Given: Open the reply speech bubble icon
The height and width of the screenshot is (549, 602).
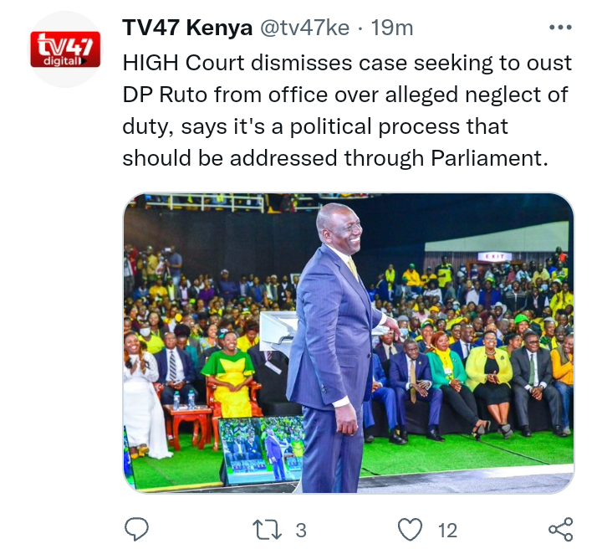Looking at the screenshot, I should pyautogui.click(x=136, y=530).
